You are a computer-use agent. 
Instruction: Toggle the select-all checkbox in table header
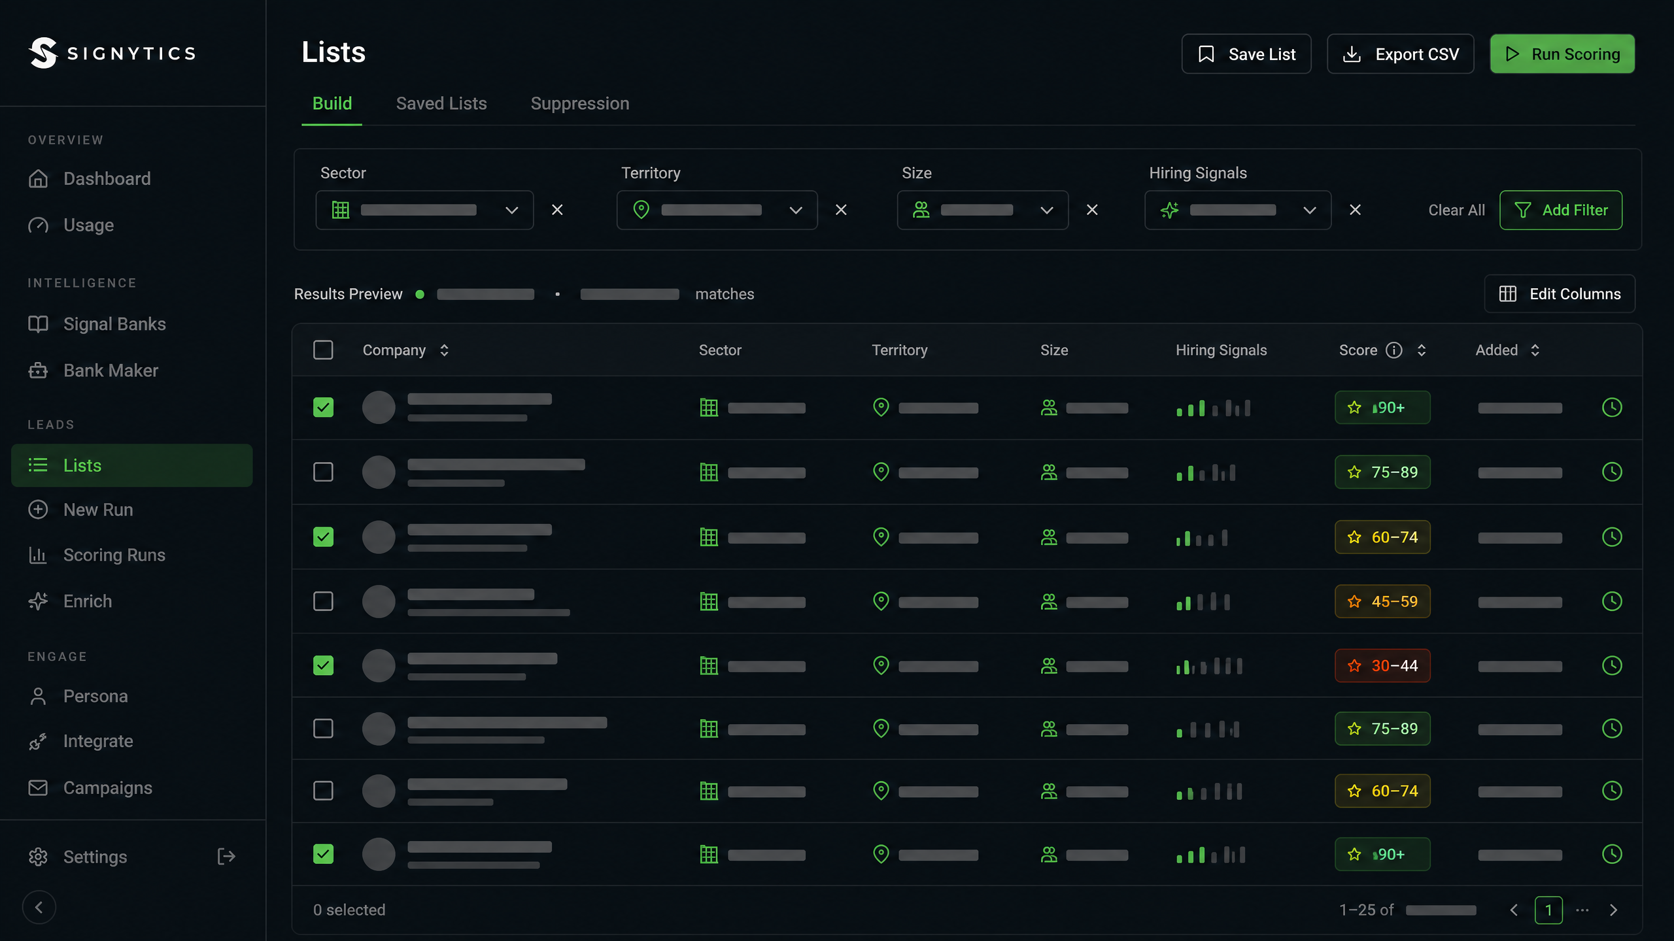(x=323, y=350)
